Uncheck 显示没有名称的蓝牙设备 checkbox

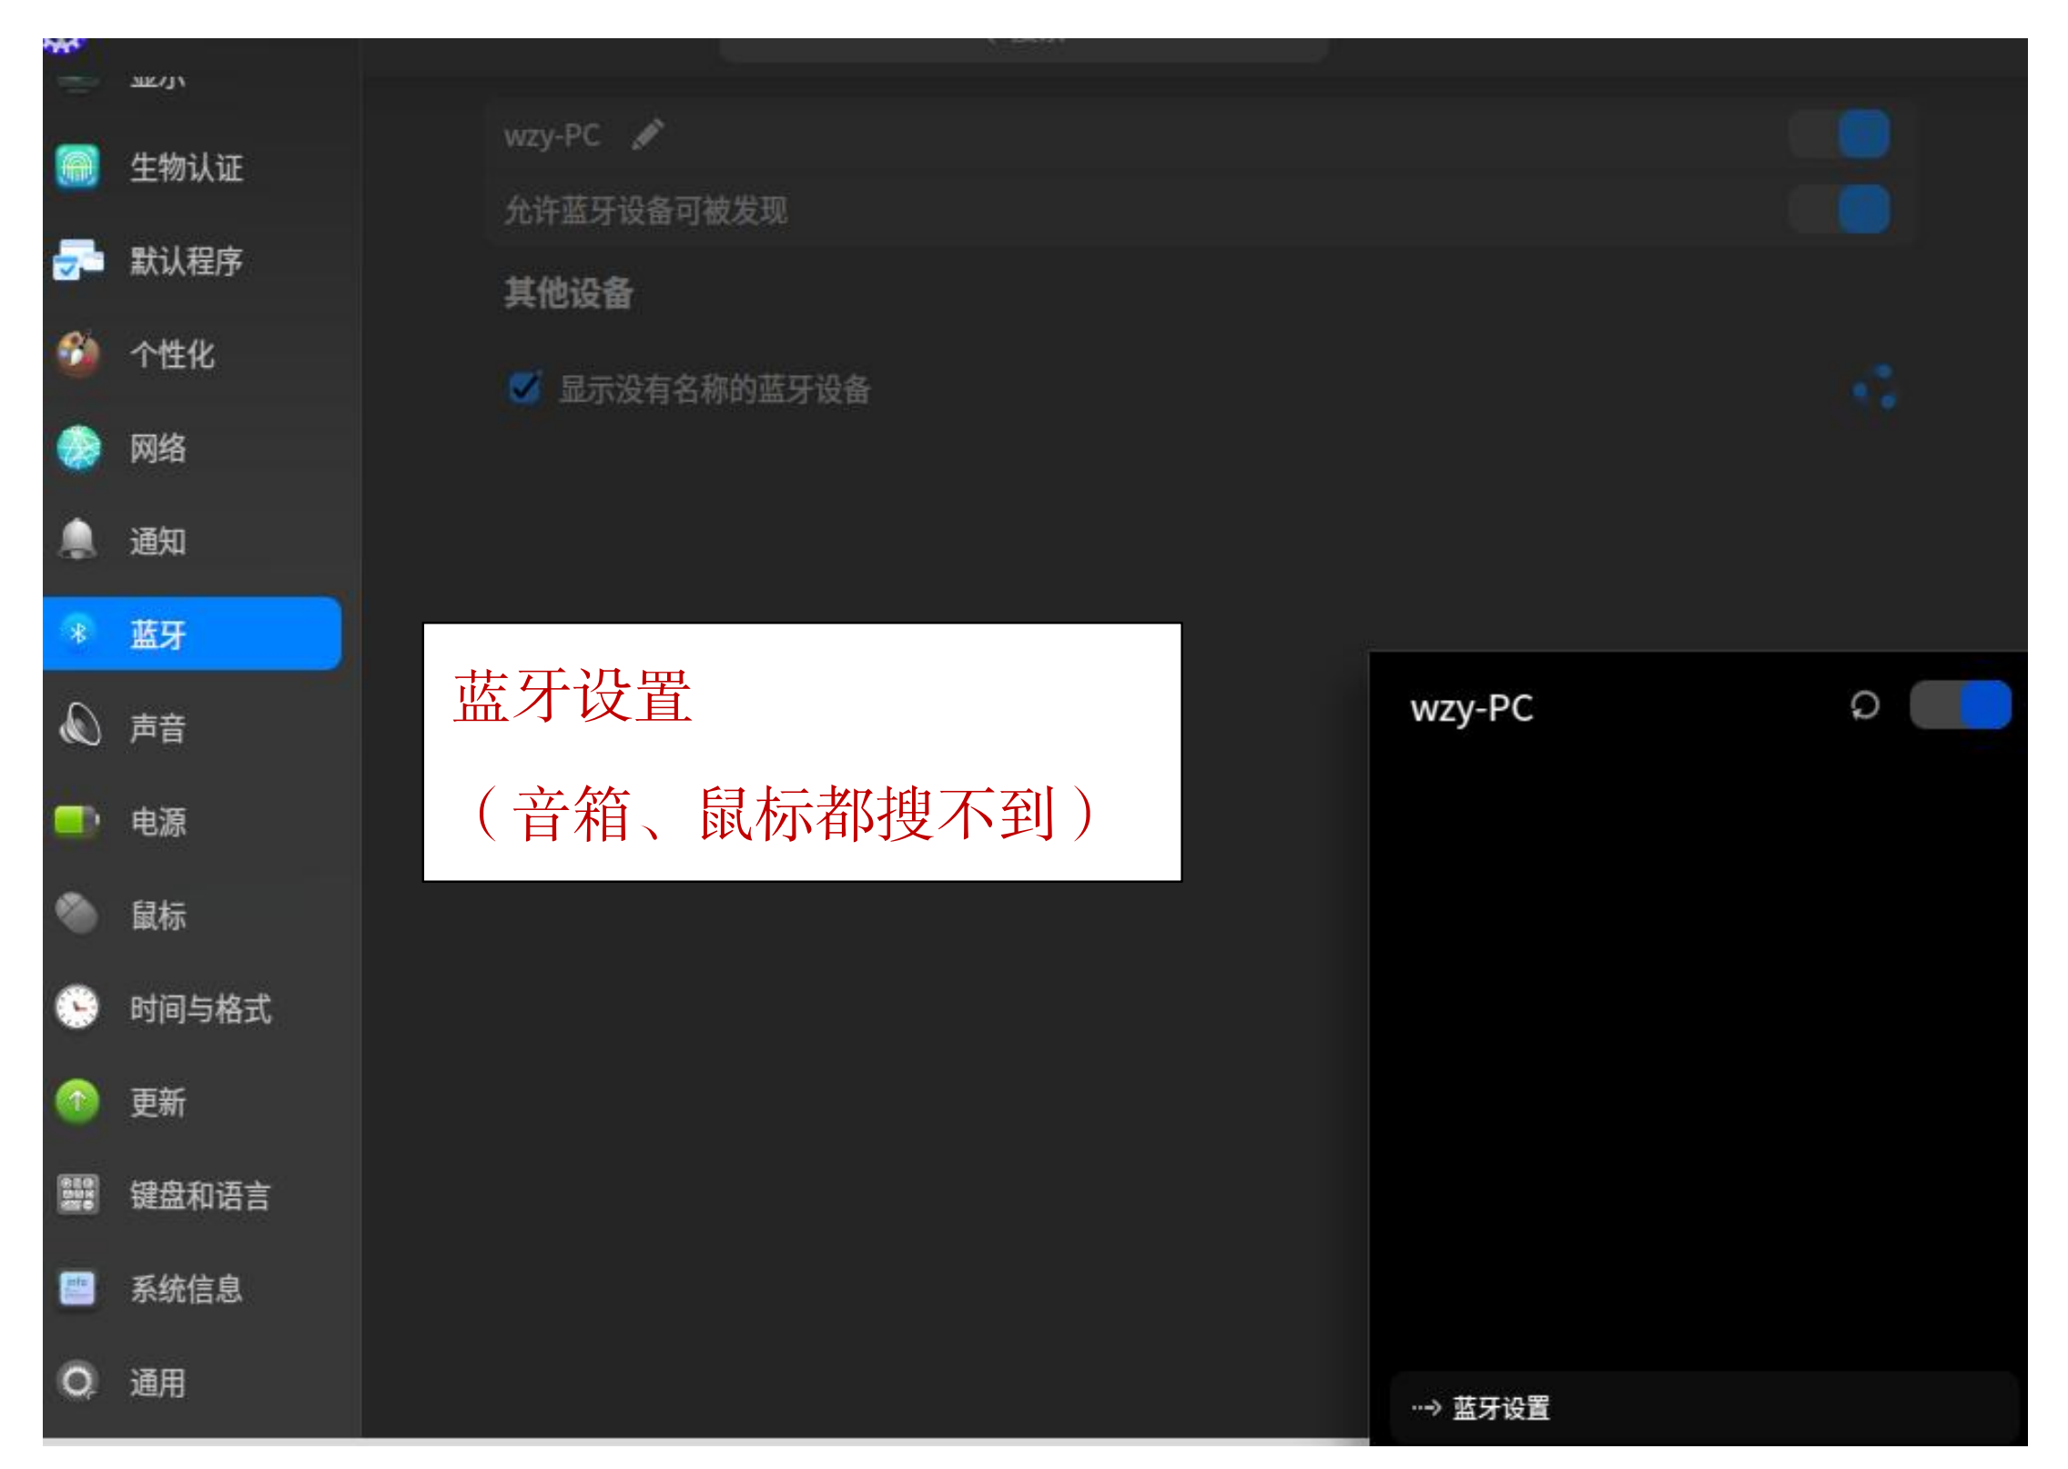tap(524, 388)
